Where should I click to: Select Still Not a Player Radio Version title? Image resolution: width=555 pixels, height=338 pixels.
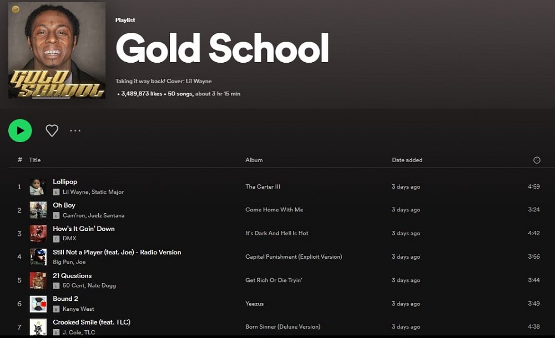pos(117,253)
